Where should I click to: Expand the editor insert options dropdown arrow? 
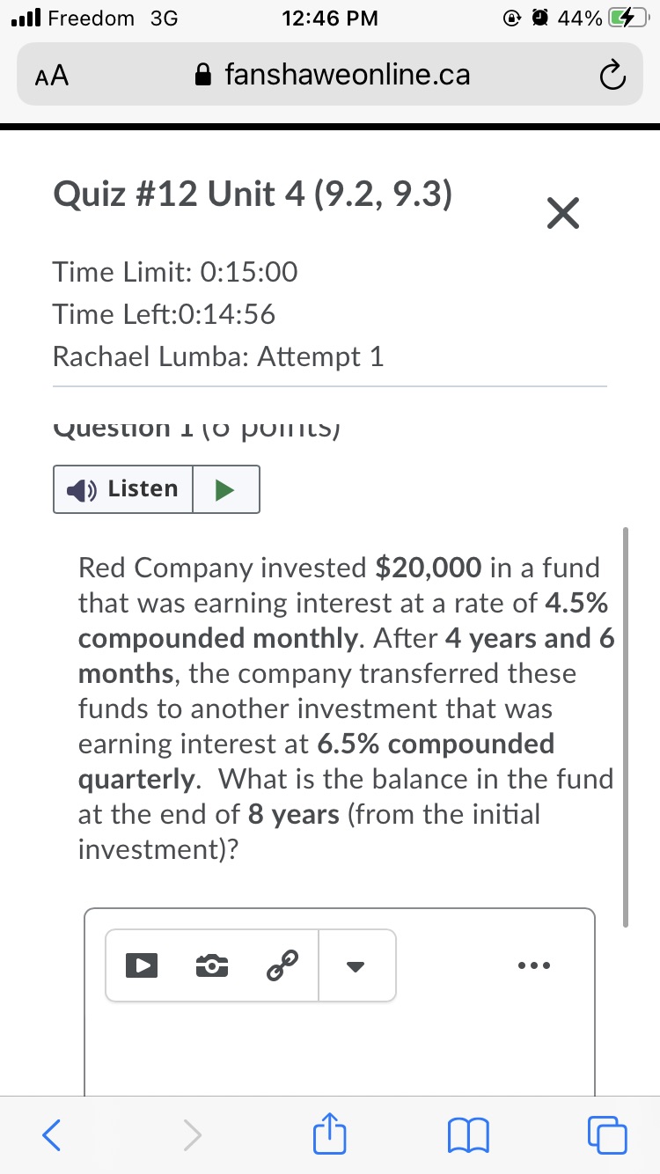[x=356, y=965]
